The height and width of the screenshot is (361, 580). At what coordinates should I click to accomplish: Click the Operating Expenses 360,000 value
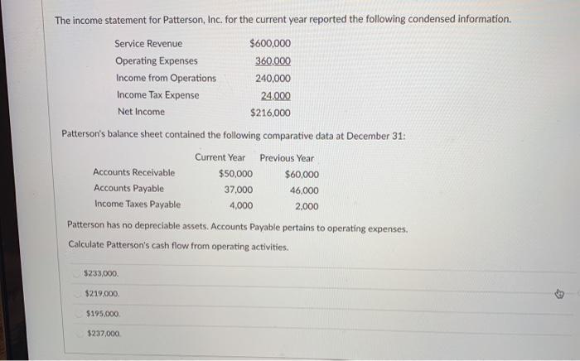(273, 61)
